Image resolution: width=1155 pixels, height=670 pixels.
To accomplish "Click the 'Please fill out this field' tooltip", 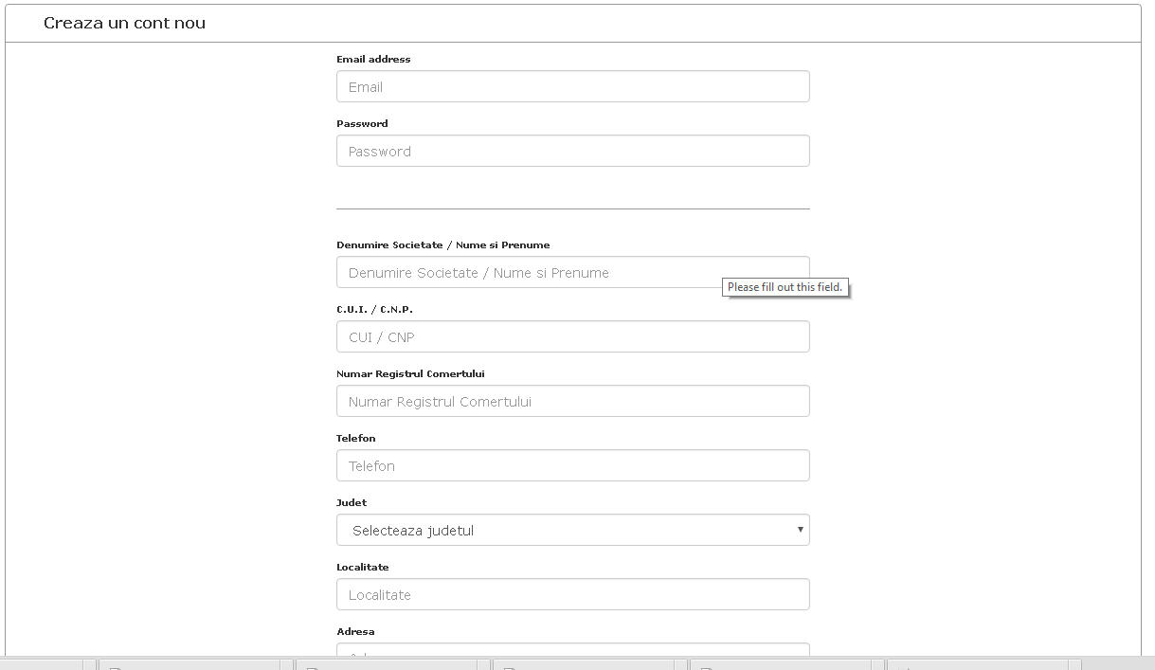I will 785,287.
